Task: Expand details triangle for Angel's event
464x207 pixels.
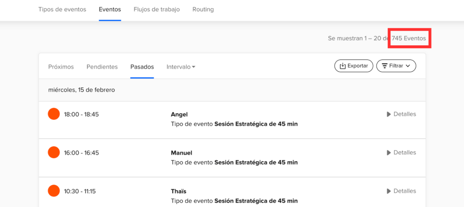Action: (389, 114)
